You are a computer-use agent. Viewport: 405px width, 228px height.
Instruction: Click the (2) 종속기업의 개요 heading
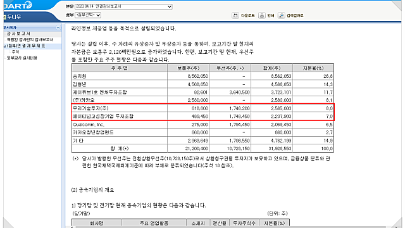(x=92, y=190)
